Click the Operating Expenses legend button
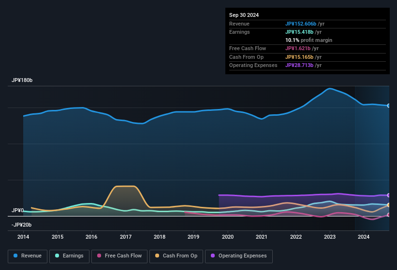397x270 pixels. click(x=239, y=256)
